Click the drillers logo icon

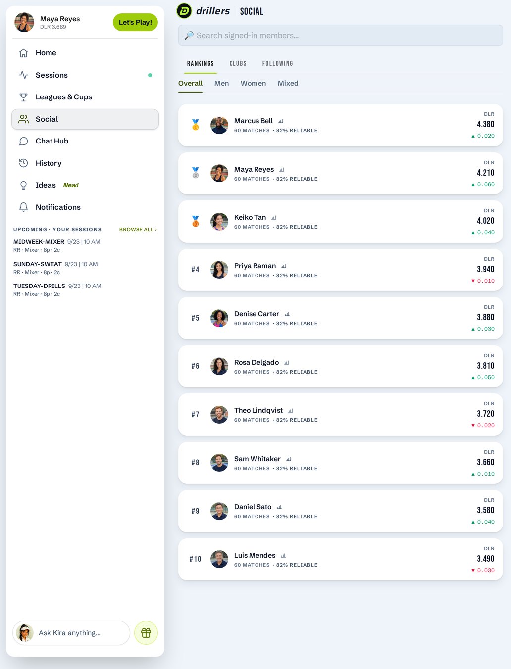(x=184, y=11)
